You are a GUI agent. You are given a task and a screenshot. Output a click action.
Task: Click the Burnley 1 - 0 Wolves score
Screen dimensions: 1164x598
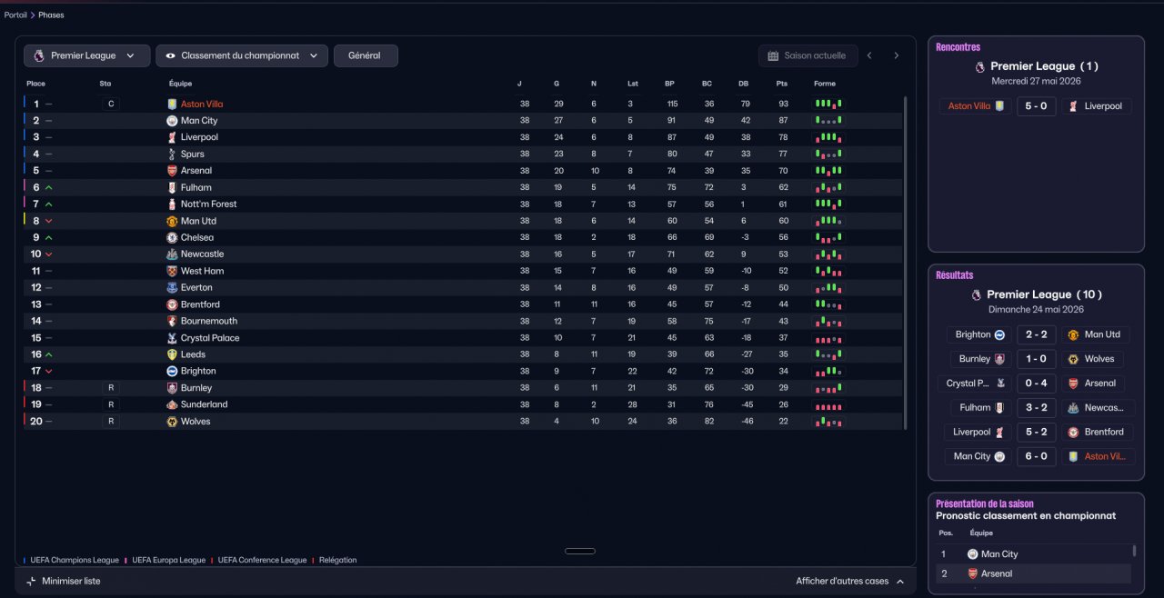pyautogui.click(x=1037, y=359)
